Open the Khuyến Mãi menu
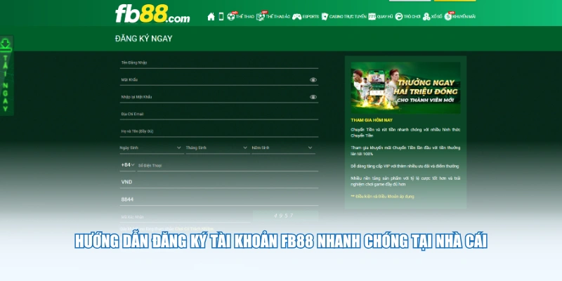Viewport: 562px width, 281px height. point(464,16)
